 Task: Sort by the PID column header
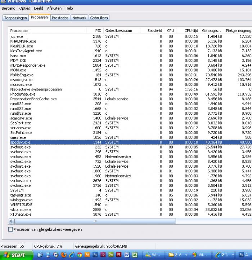pyautogui.click(x=95, y=31)
